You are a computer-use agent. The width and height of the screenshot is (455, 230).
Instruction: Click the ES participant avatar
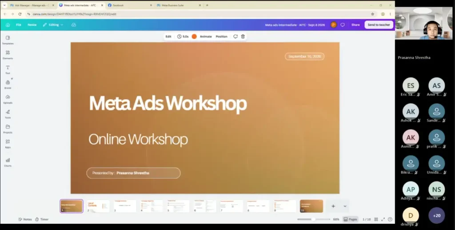(411, 85)
